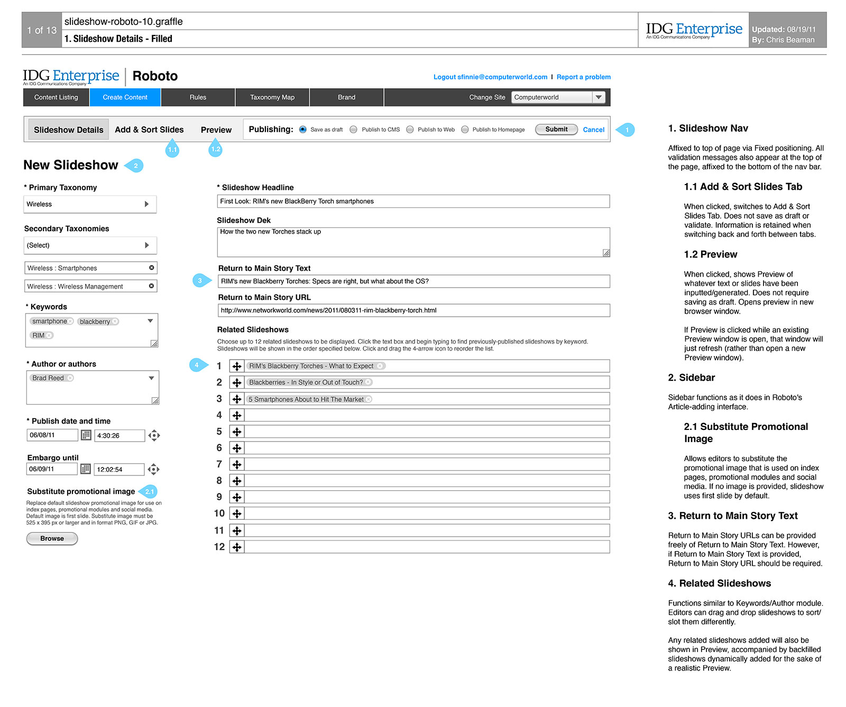This screenshot has height=707, width=846.
Task: Click Report a problem link
Action: (583, 77)
